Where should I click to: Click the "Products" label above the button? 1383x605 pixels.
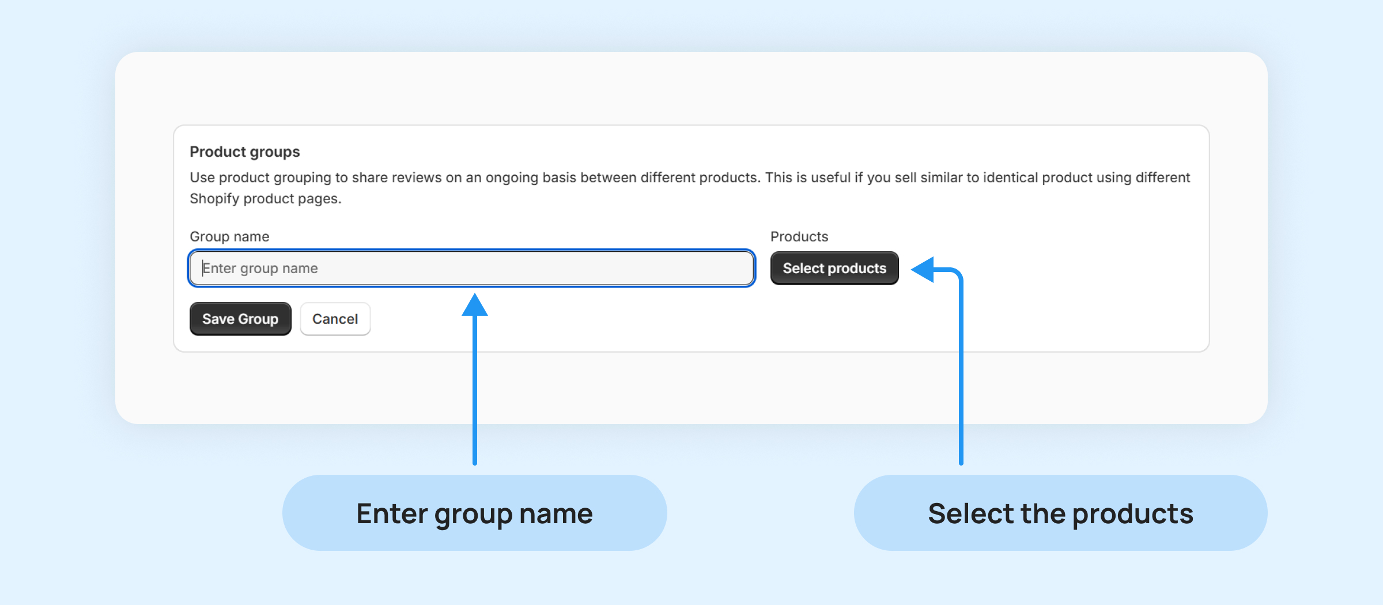799,237
